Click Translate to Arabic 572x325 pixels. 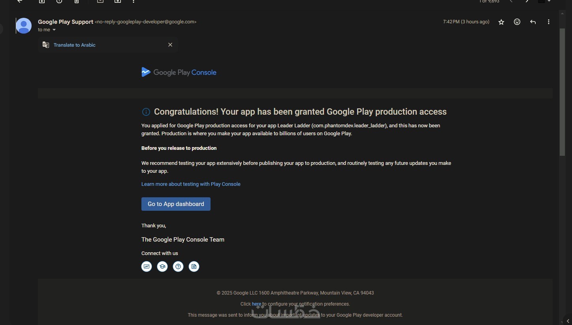(x=75, y=45)
